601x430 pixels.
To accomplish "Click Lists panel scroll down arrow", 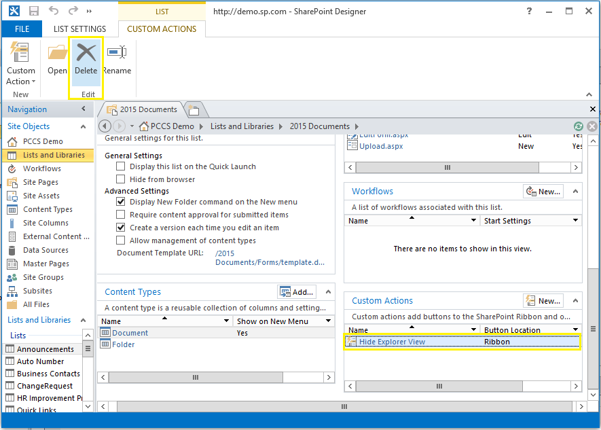I will click(88, 406).
